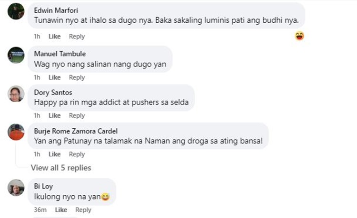Screen dimensions: 357x218
Task: Like Burje Rome Zamora Cardel's comment
Action: (54, 154)
